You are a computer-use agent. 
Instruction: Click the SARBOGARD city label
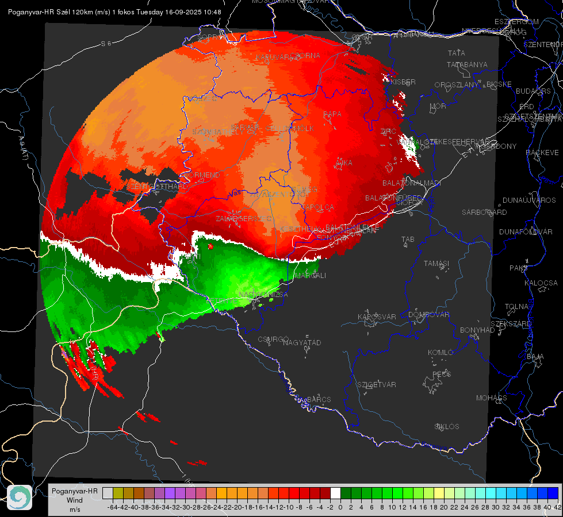(x=484, y=213)
